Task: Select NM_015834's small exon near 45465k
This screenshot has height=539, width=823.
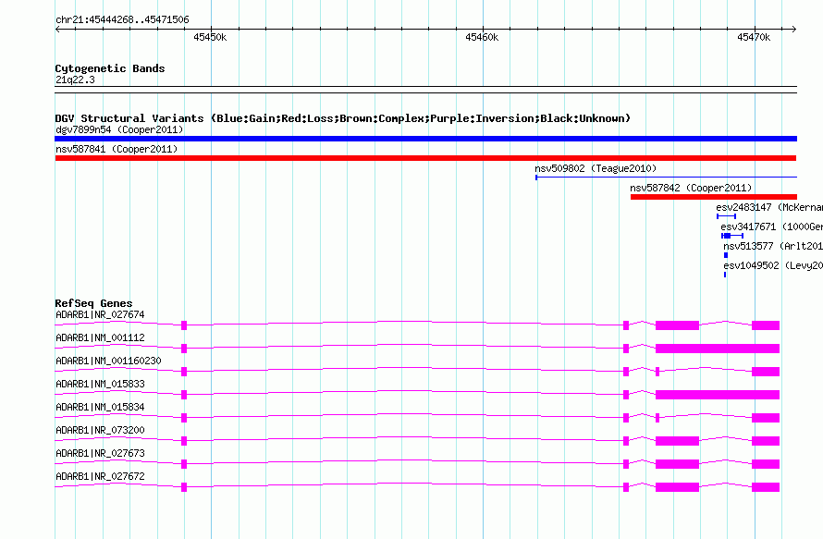Action: click(626, 418)
